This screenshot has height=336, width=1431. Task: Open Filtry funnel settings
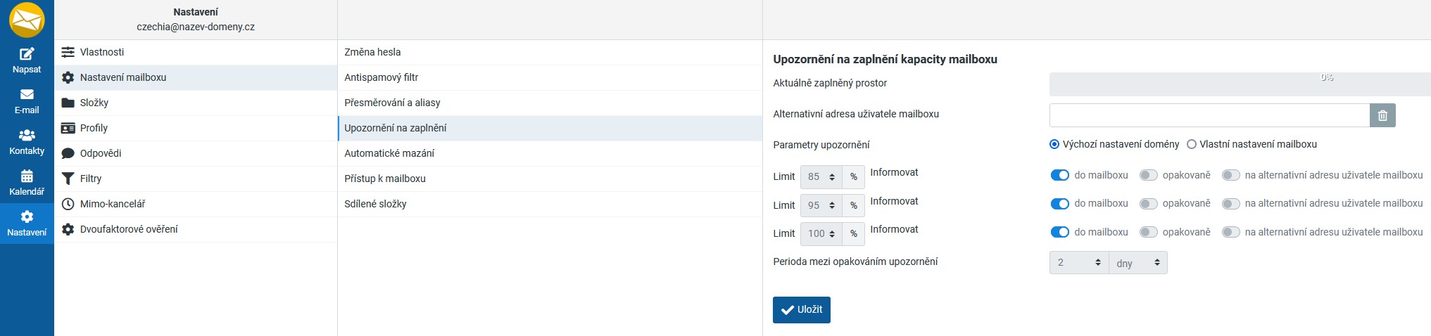coord(90,179)
